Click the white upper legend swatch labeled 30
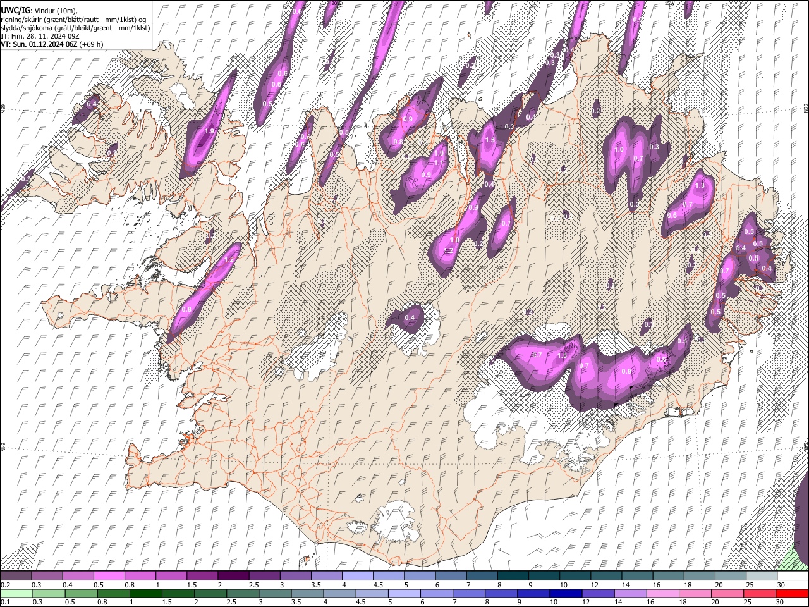 point(793,576)
